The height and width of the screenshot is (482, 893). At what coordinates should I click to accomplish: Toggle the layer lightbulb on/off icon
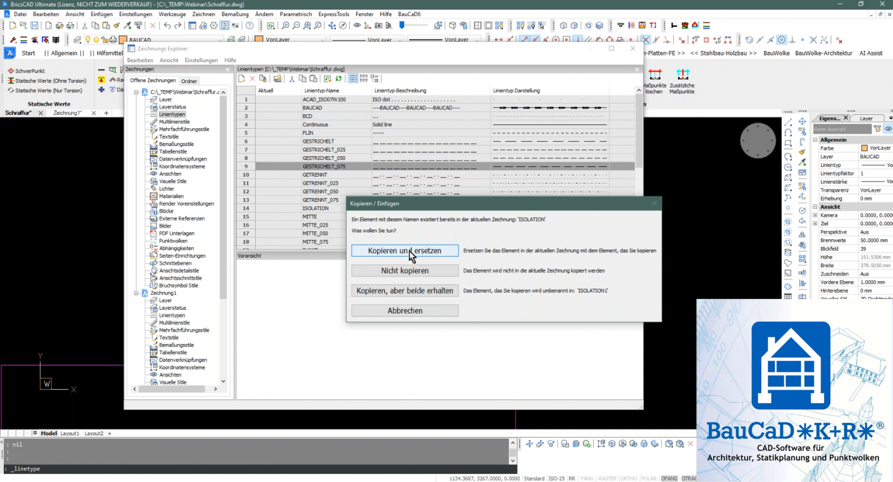click(88, 40)
